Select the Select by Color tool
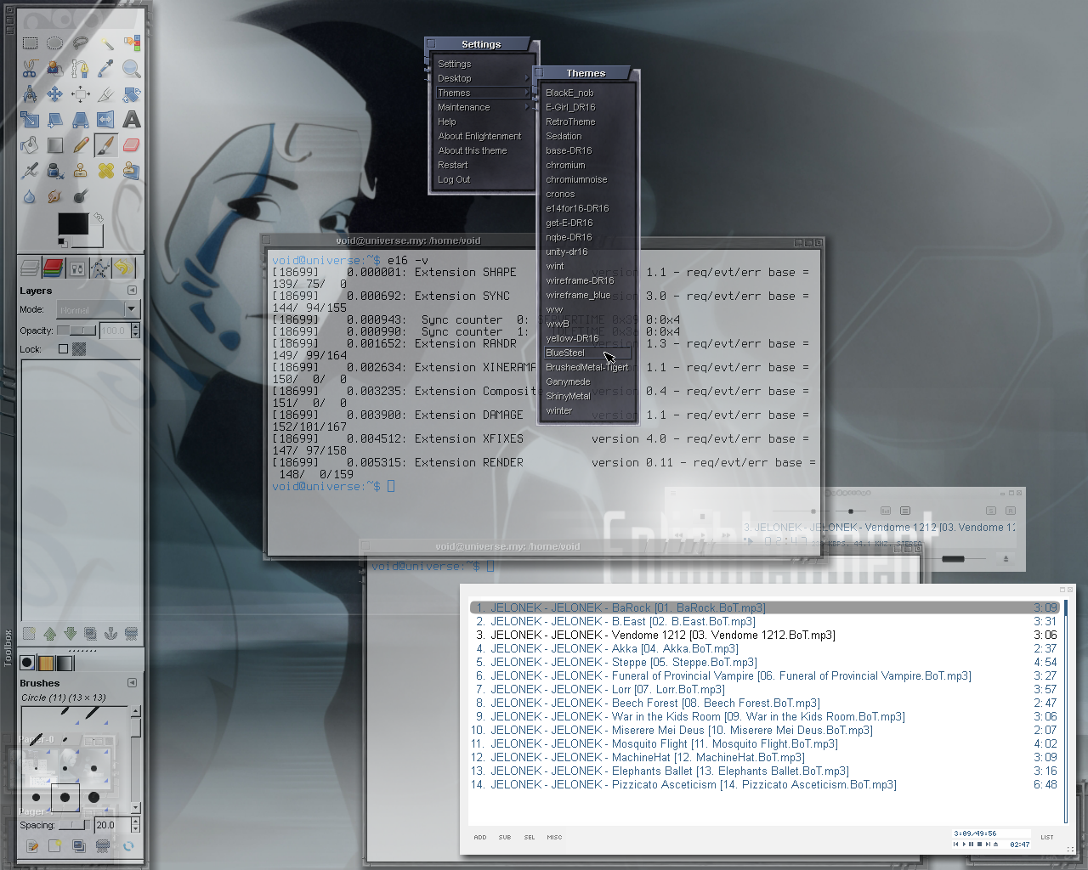 click(x=132, y=42)
